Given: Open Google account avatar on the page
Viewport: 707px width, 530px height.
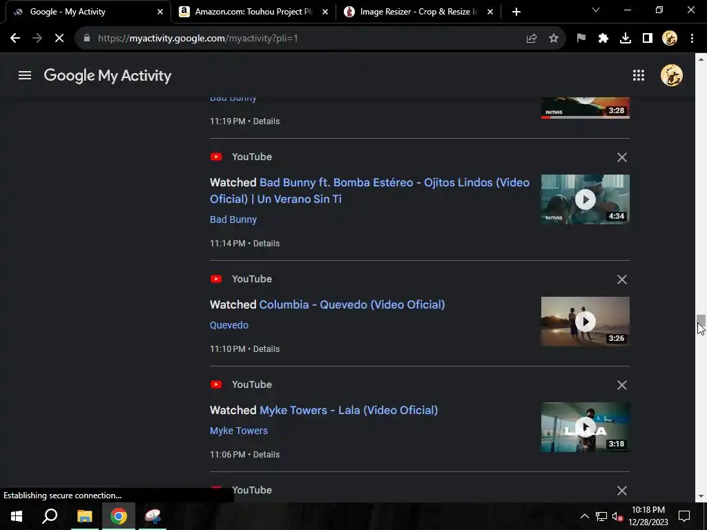Looking at the screenshot, I should [x=671, y=75].
